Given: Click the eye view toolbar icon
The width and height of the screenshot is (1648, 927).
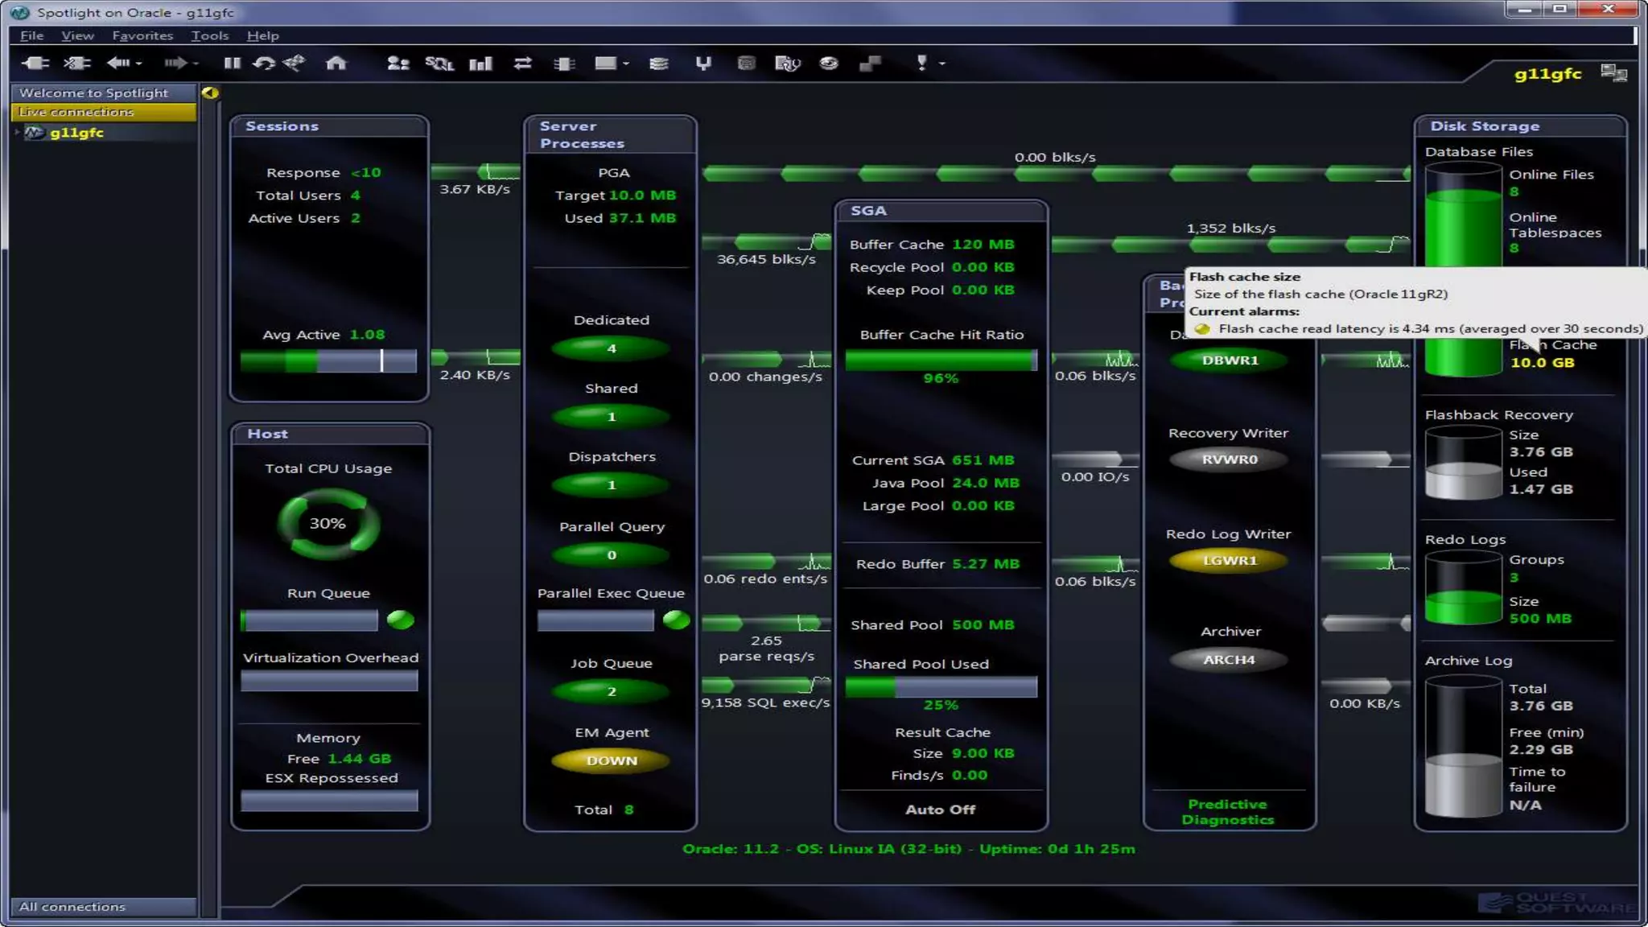Looking at the screenshot, I should (829, 63).
